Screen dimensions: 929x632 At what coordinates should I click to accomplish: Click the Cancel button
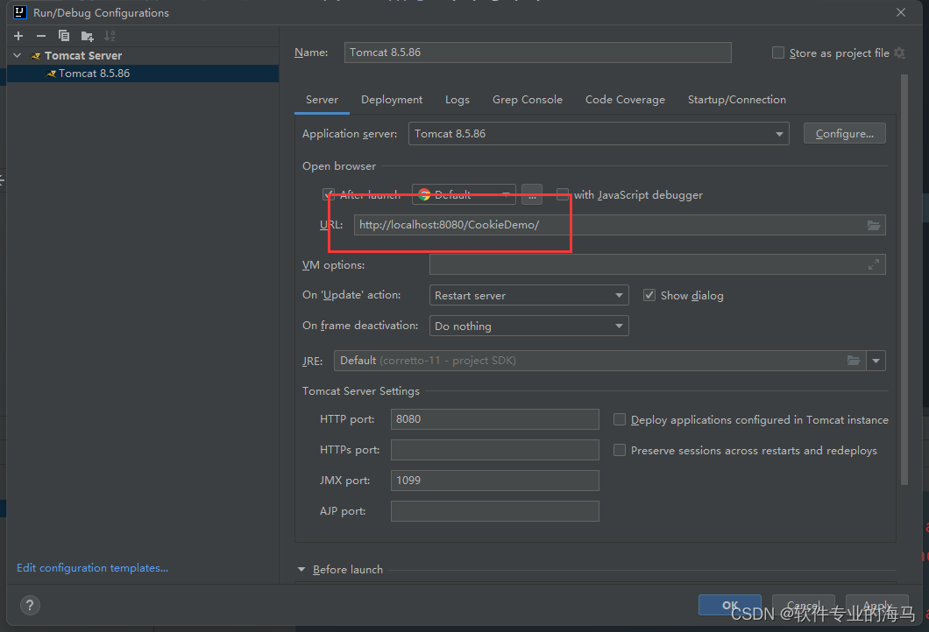coord(804,605)
